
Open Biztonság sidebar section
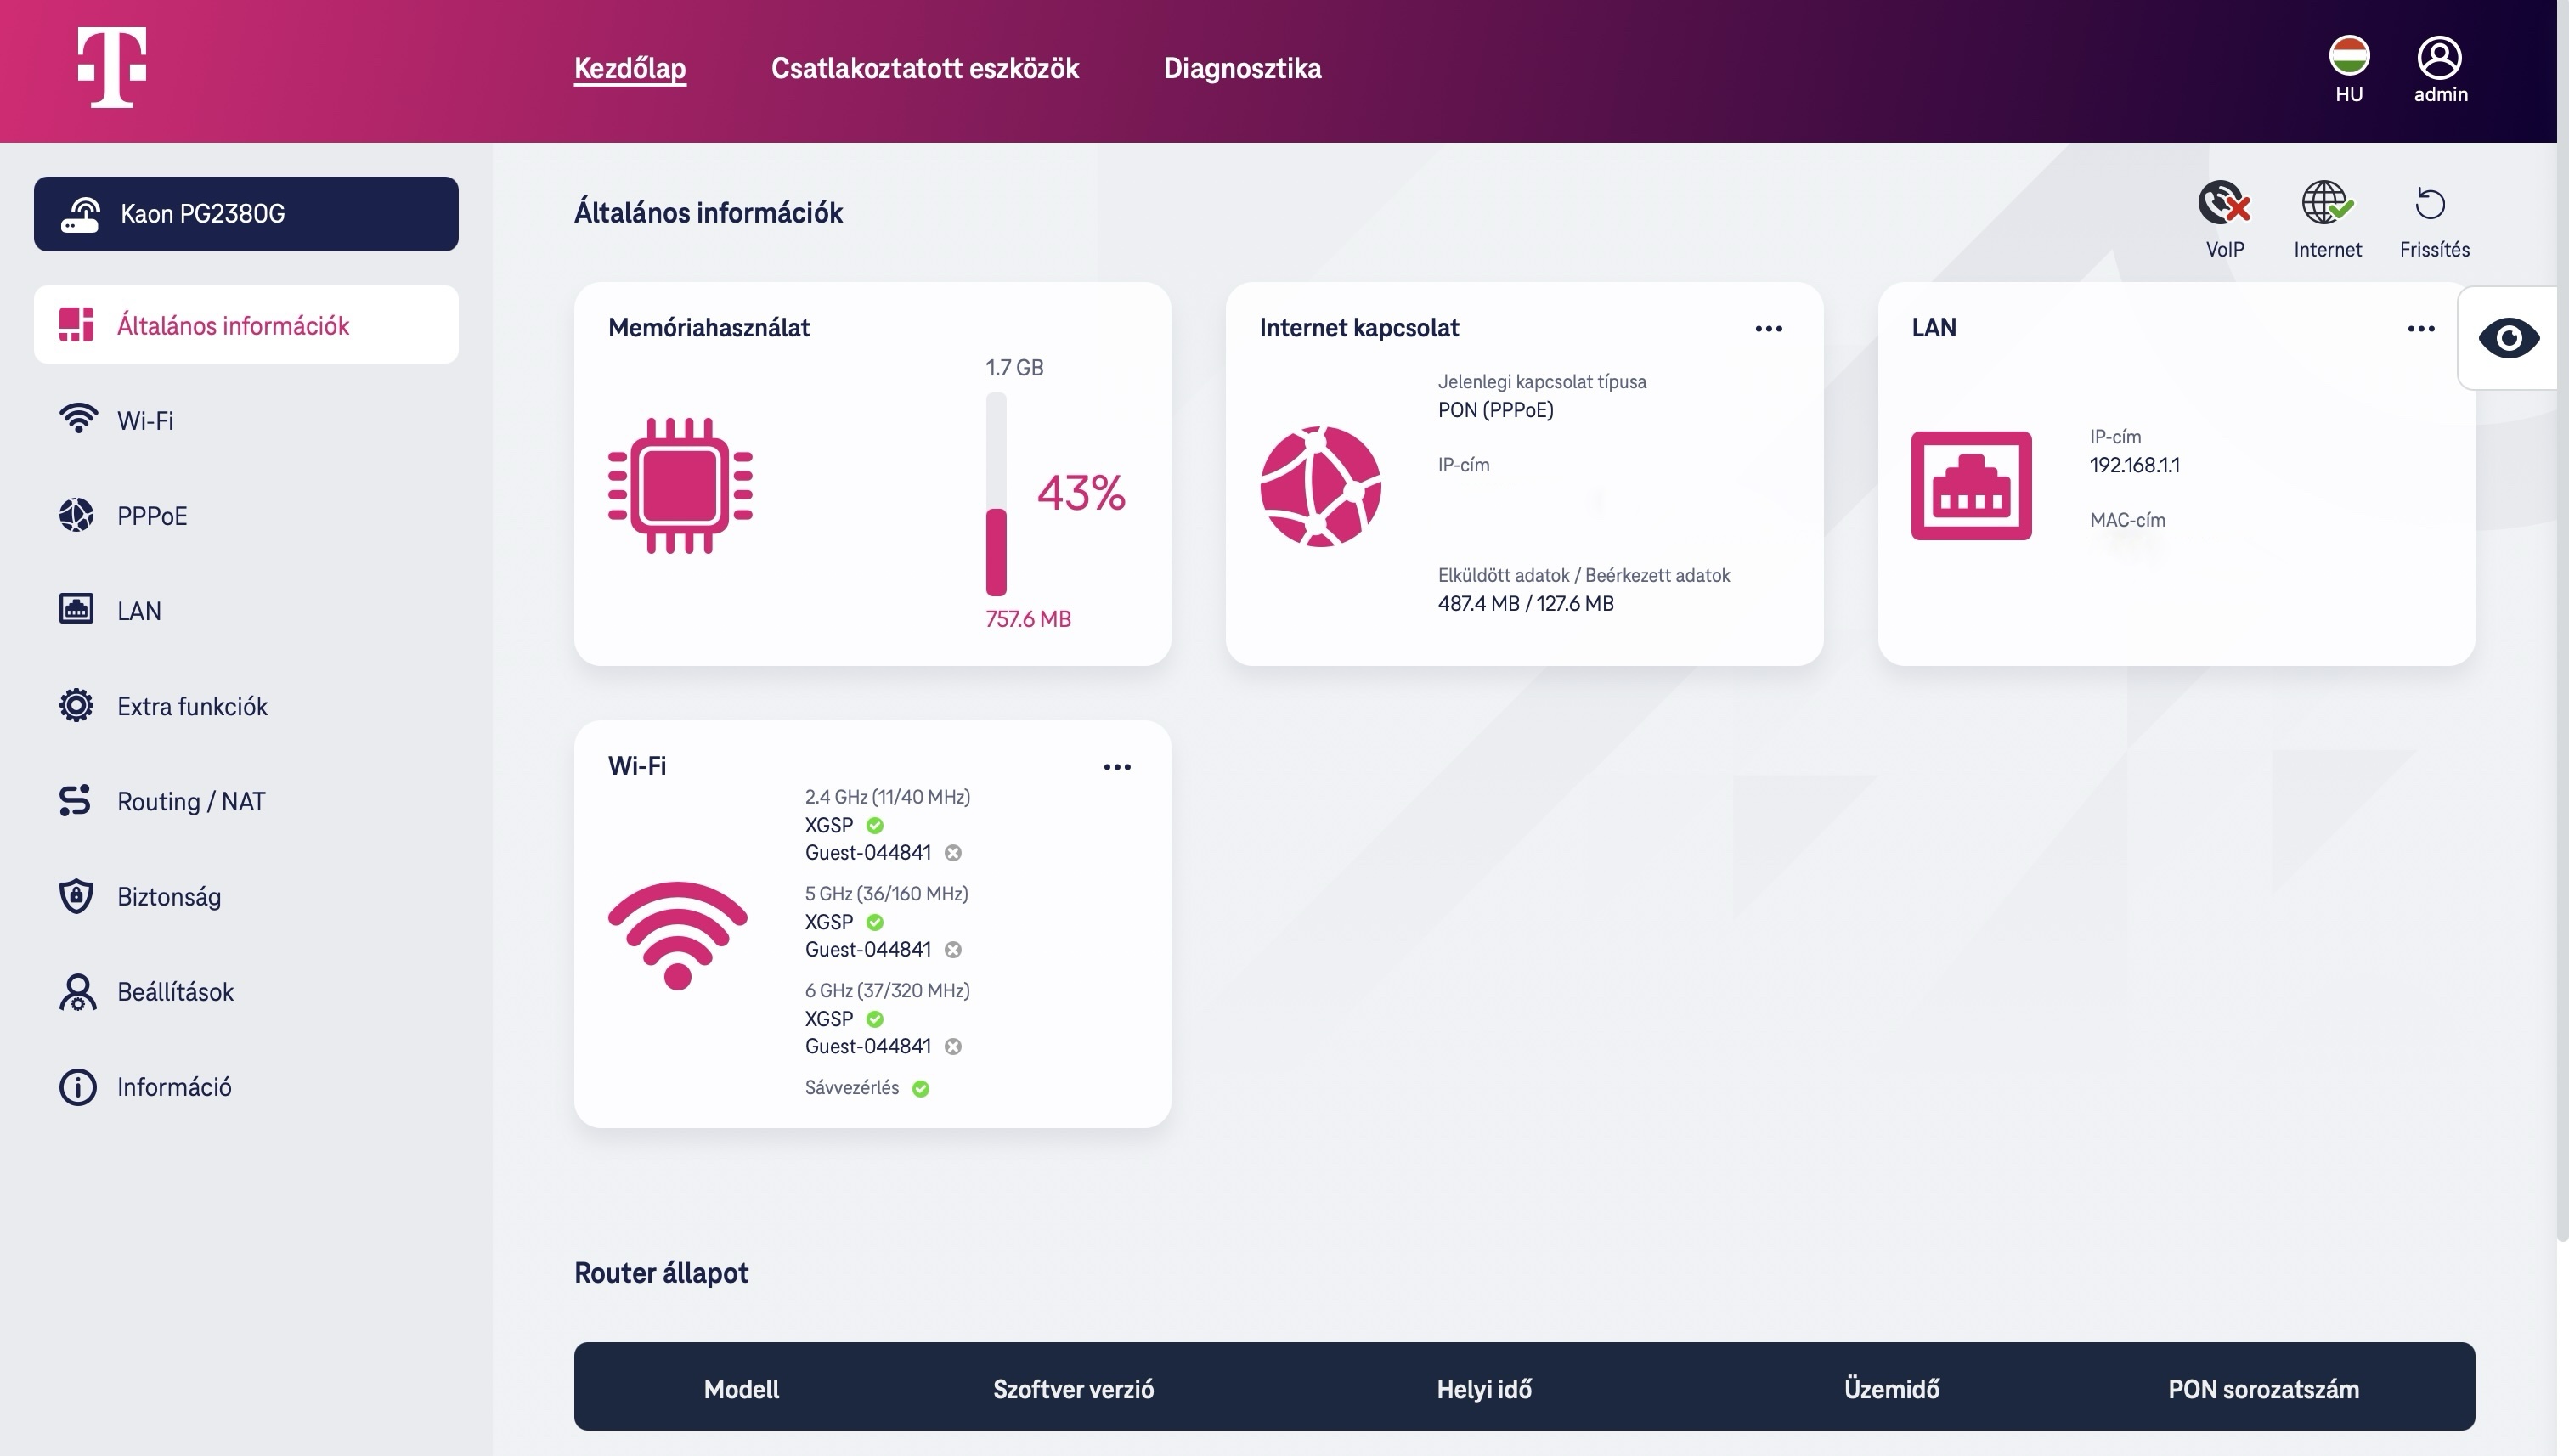168,896
